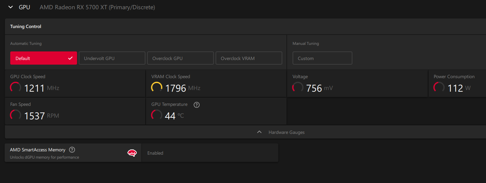Viewport: 486px width, 183px height.
Task: Click the Tuning Control panel header
Action: [26, 26]
